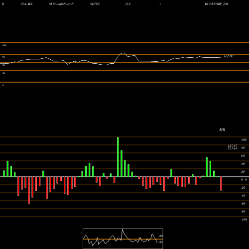This screenshot has height=249, width=249.
Task: Click the 'SI MunafaSutraR' header text
Action: [x=61, y=4]
